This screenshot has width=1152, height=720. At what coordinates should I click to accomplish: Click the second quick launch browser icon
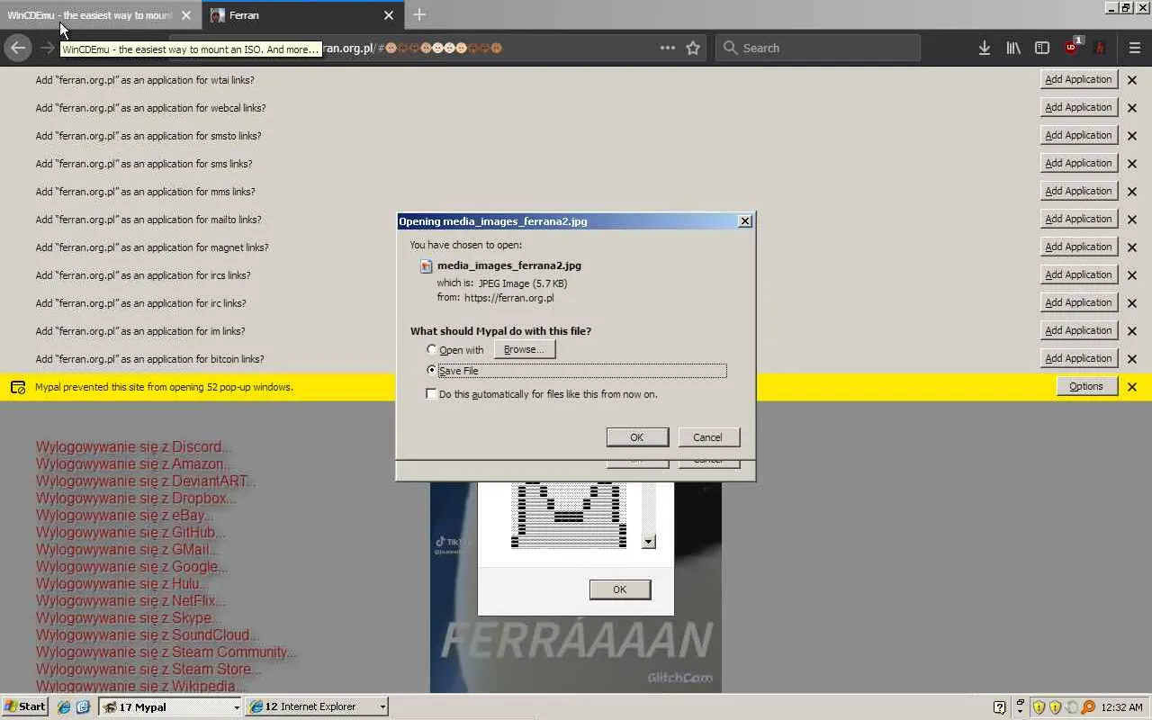point(83,706)
